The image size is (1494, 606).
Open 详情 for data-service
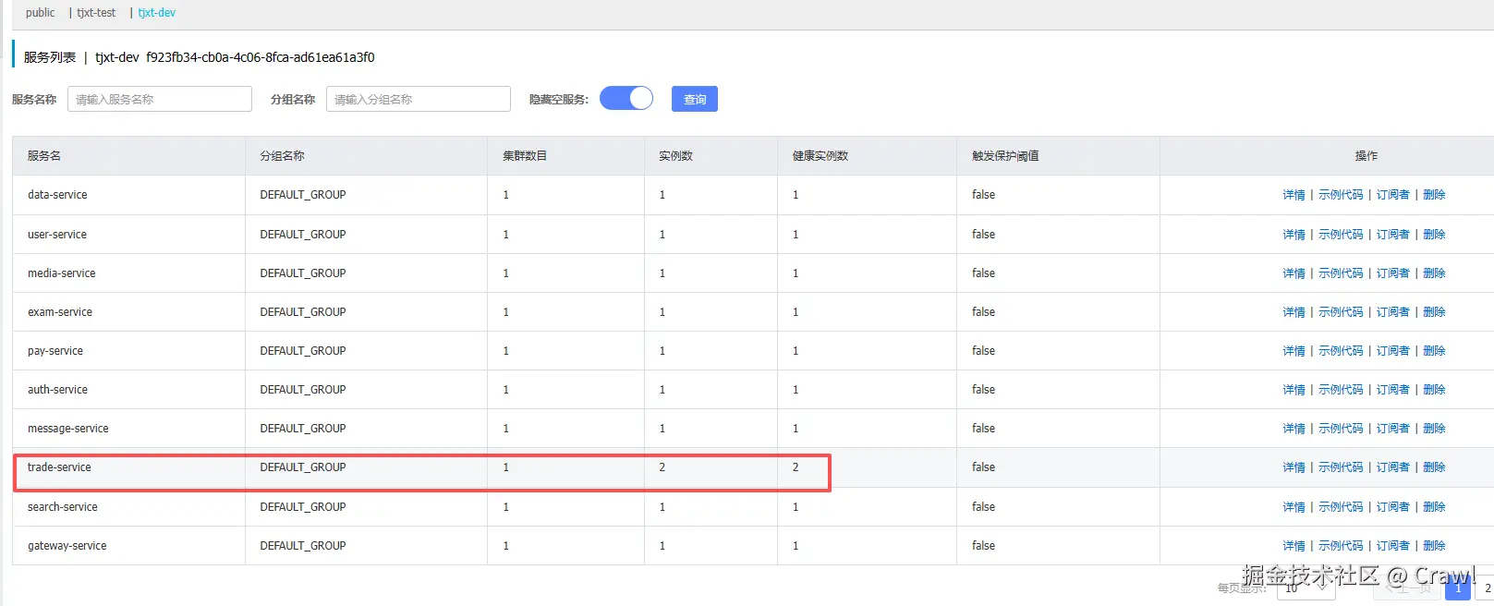pyautogui.click(x=1294, y=195)
